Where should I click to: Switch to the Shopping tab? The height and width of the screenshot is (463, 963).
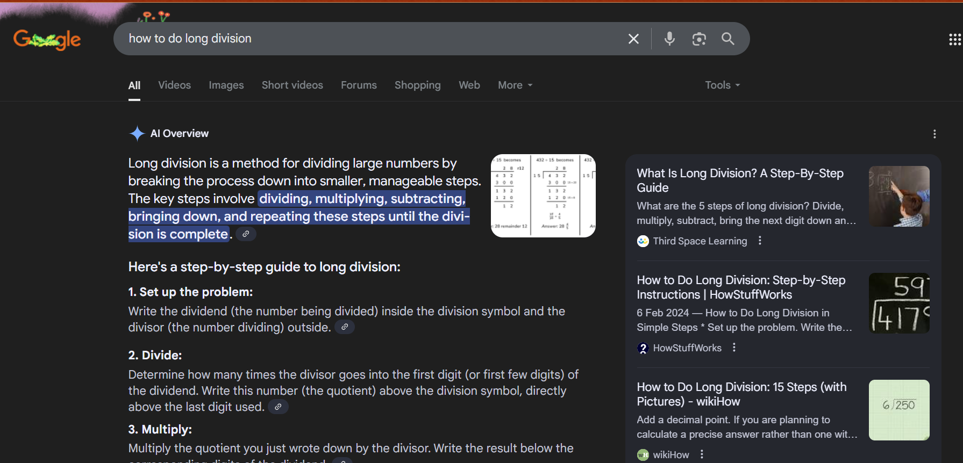(418, 85)
